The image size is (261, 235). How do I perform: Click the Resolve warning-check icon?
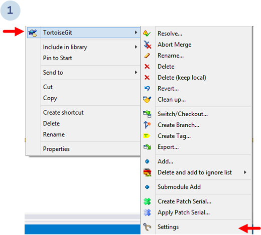coord(147,34)
